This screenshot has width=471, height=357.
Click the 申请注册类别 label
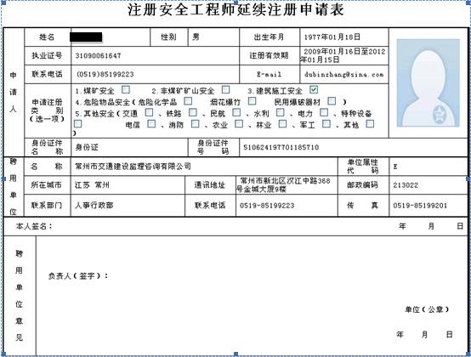47,110
